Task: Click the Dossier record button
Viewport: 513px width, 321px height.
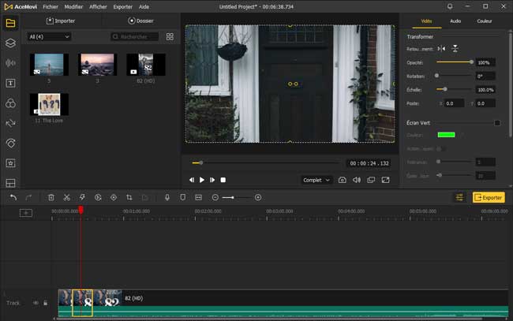Action: [140, 21]
